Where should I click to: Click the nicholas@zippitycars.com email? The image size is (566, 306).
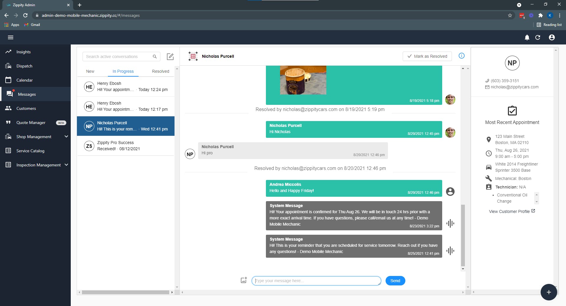514,87
